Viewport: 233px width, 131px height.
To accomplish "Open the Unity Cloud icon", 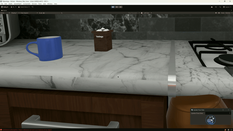I will tap(212, 7).
